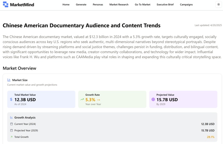Open the Market Research nav item
The height and width of the screenshot is (144, 223).
click(x=119, y=4)
